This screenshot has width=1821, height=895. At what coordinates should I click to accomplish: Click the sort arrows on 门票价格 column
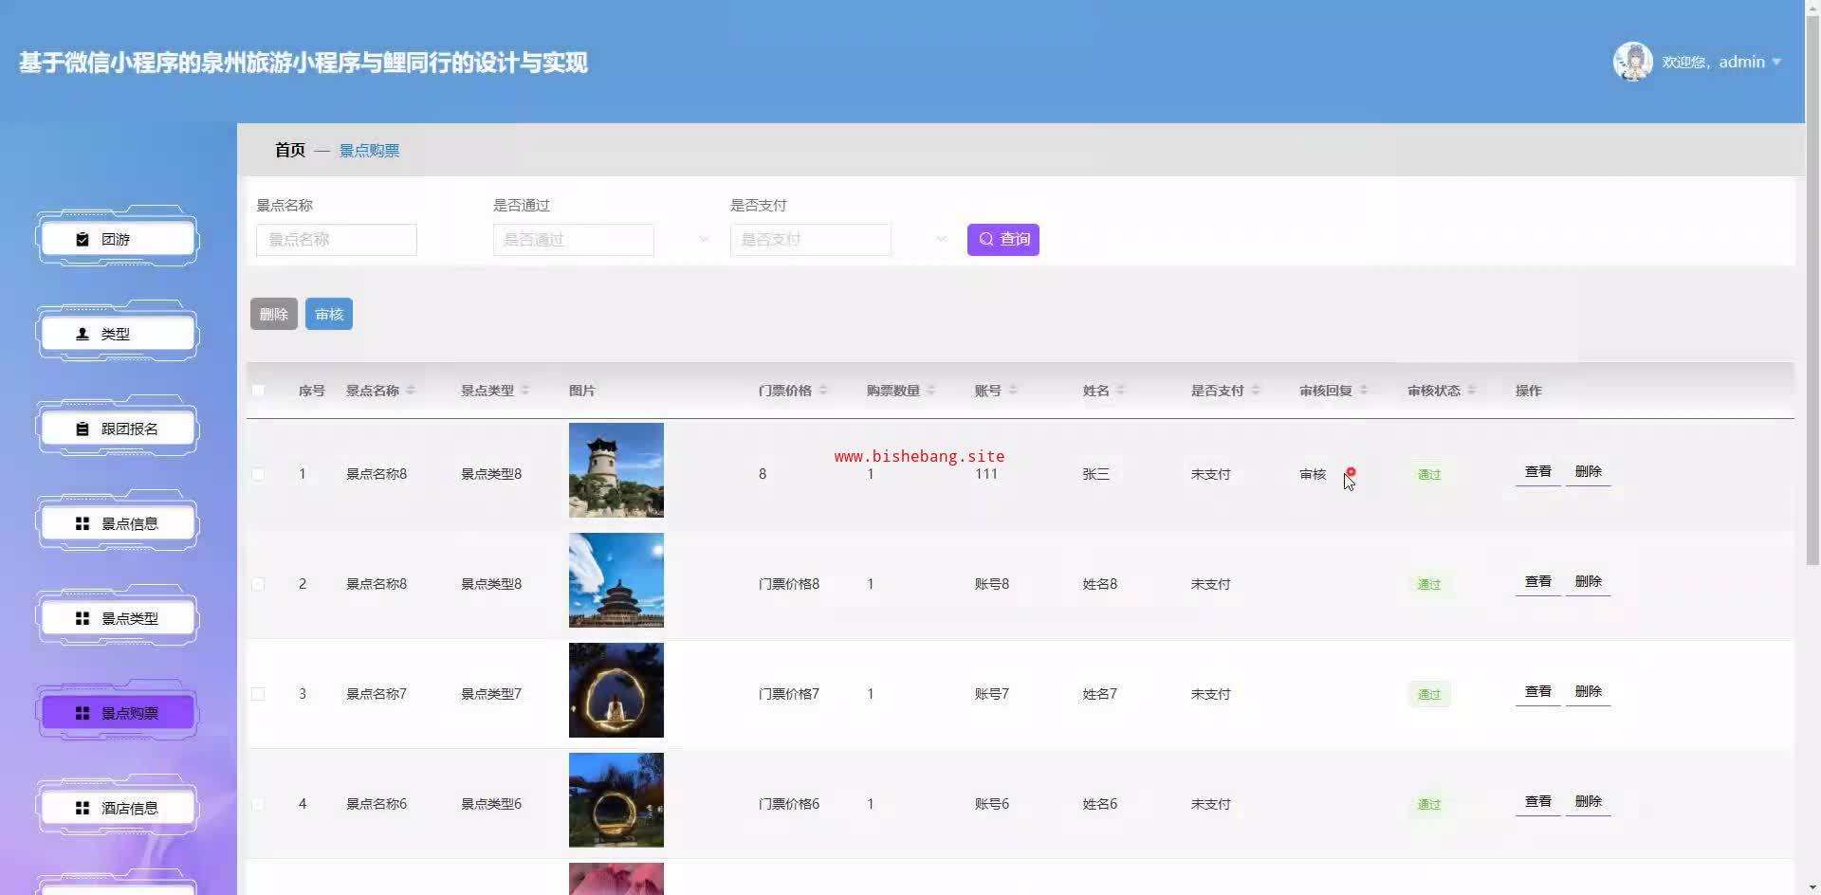[x=823, y=391]
